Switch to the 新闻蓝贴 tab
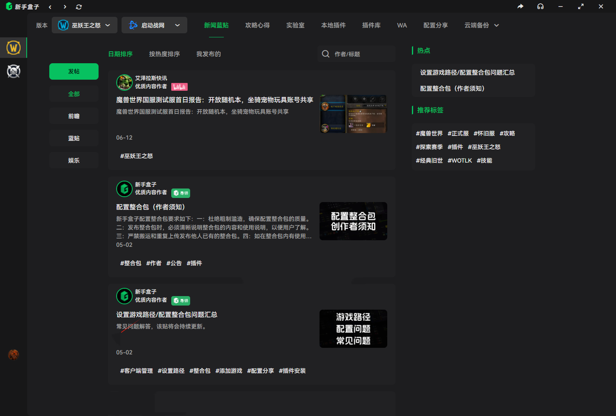Viewport: 616px width, 416px height. point(216,25)
